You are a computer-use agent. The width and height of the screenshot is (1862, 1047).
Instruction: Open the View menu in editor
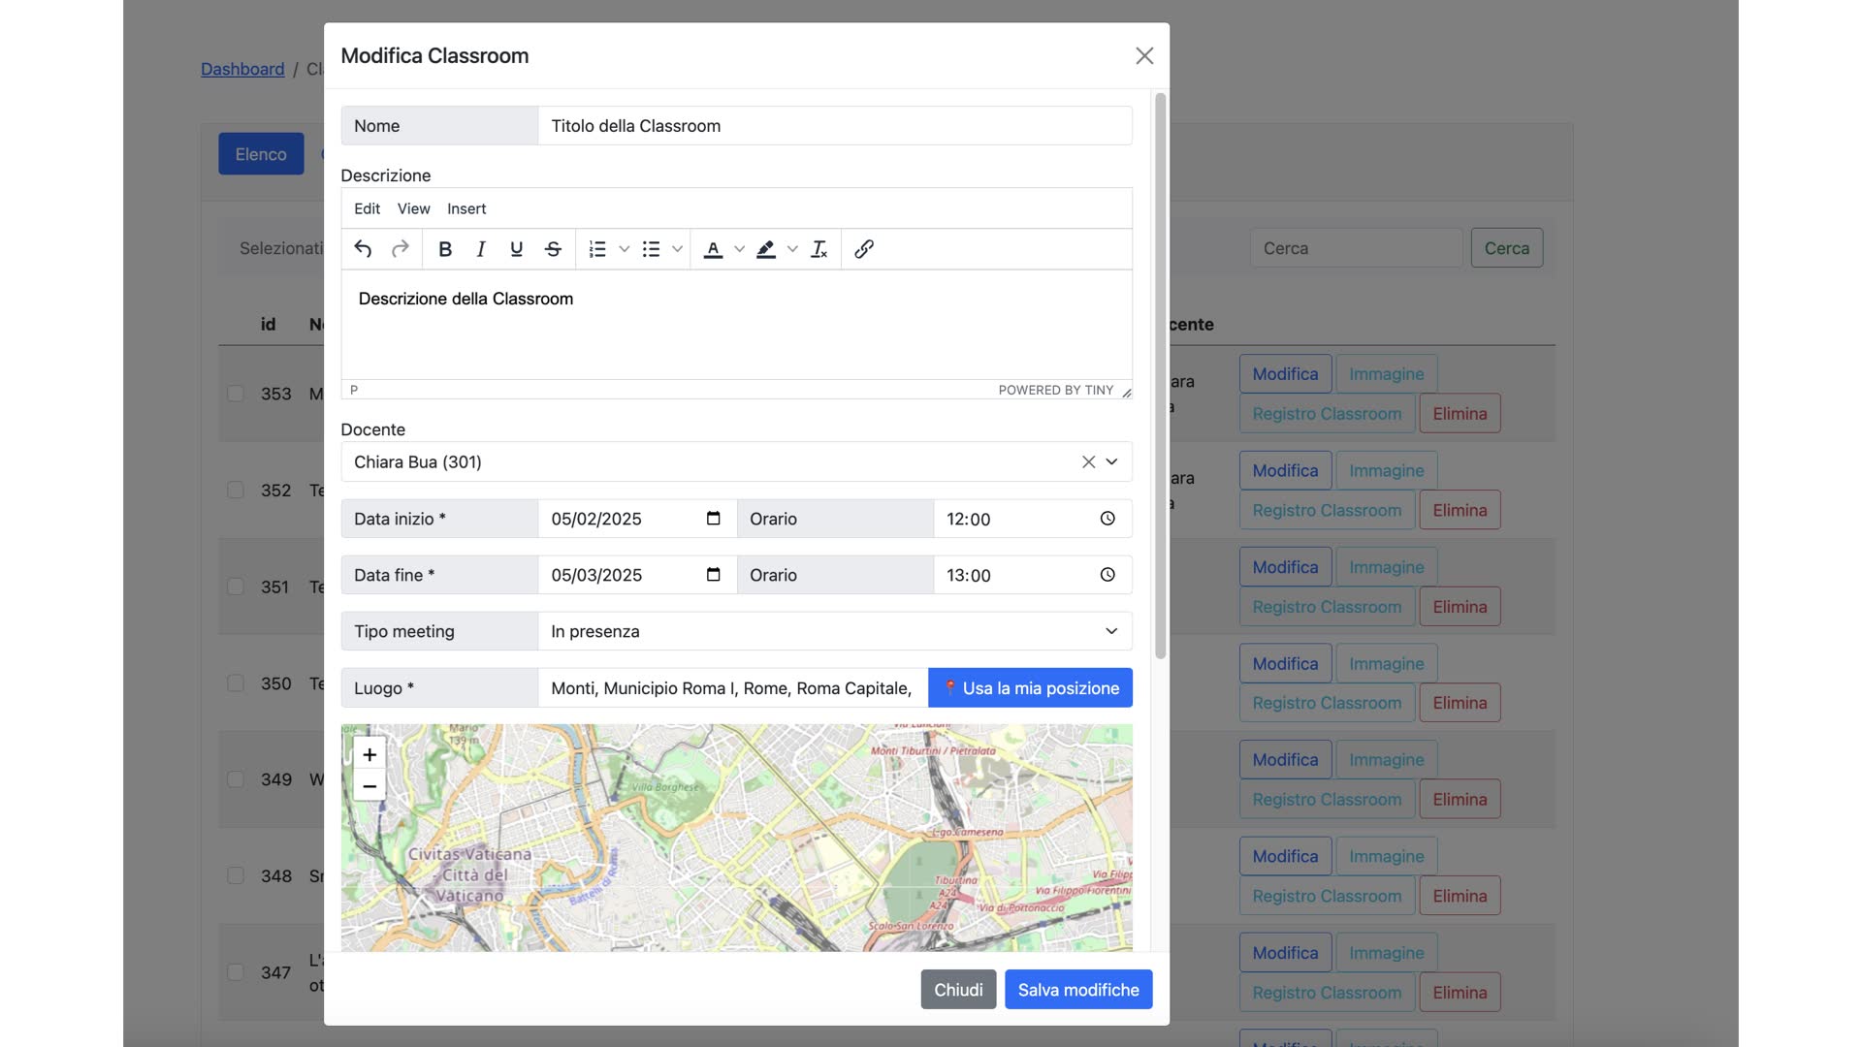(x=413, y=208)
